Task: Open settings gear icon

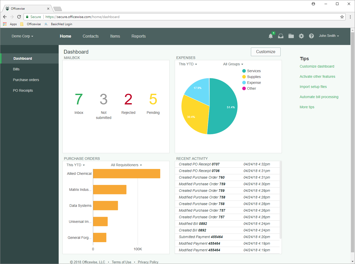Action: pyautogui.click(x=301, y=36)
